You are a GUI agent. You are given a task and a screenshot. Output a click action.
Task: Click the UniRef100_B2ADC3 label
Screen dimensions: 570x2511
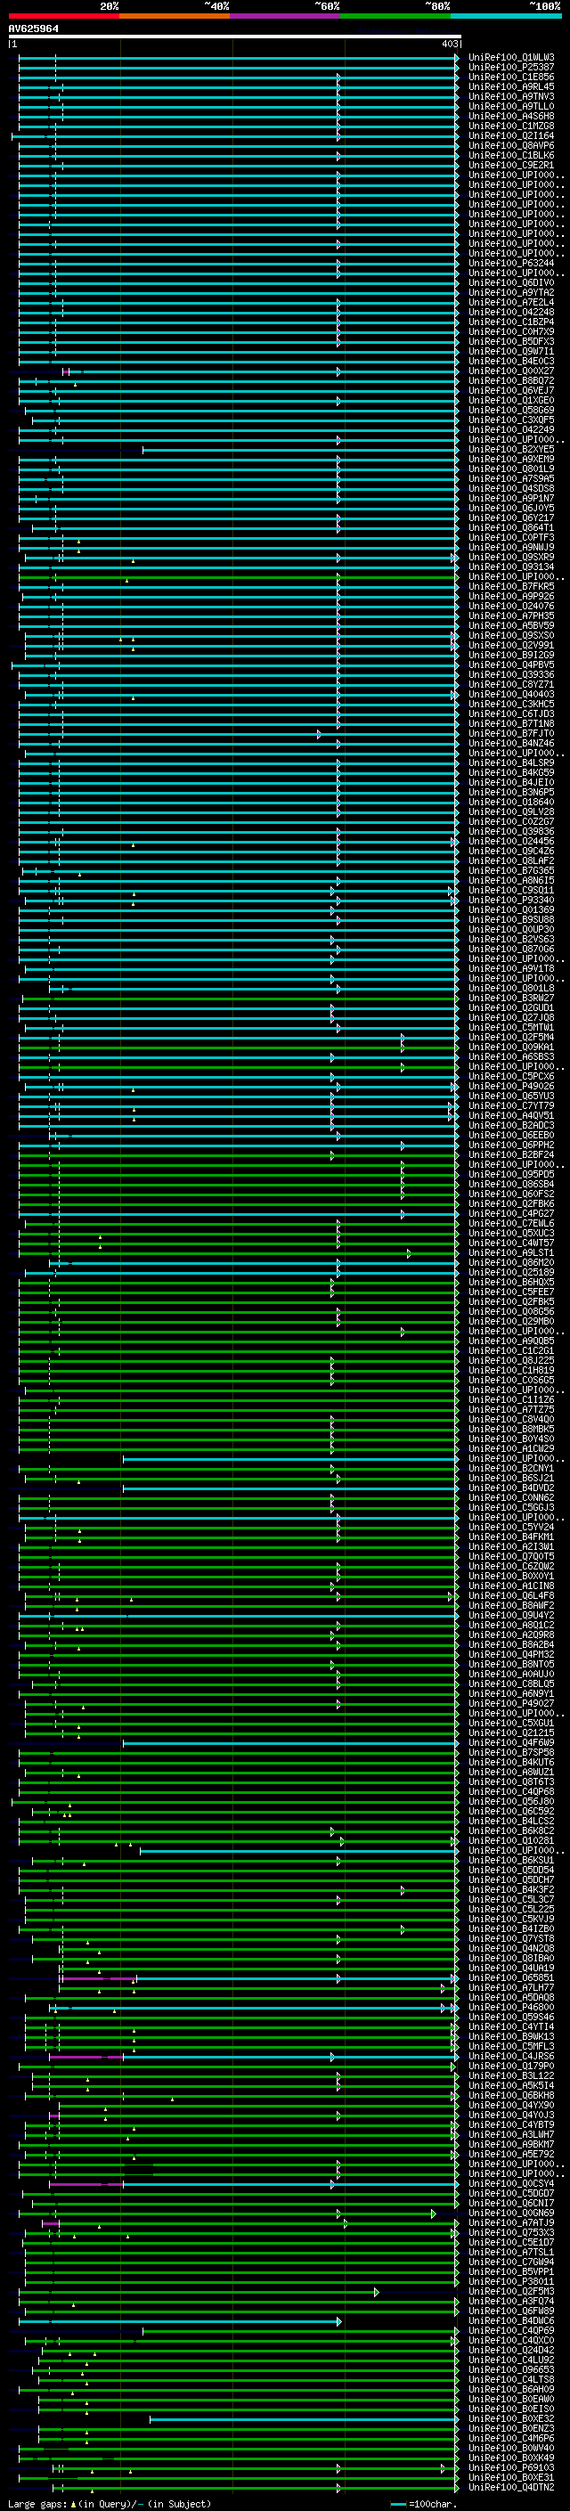pos(511,1126)
